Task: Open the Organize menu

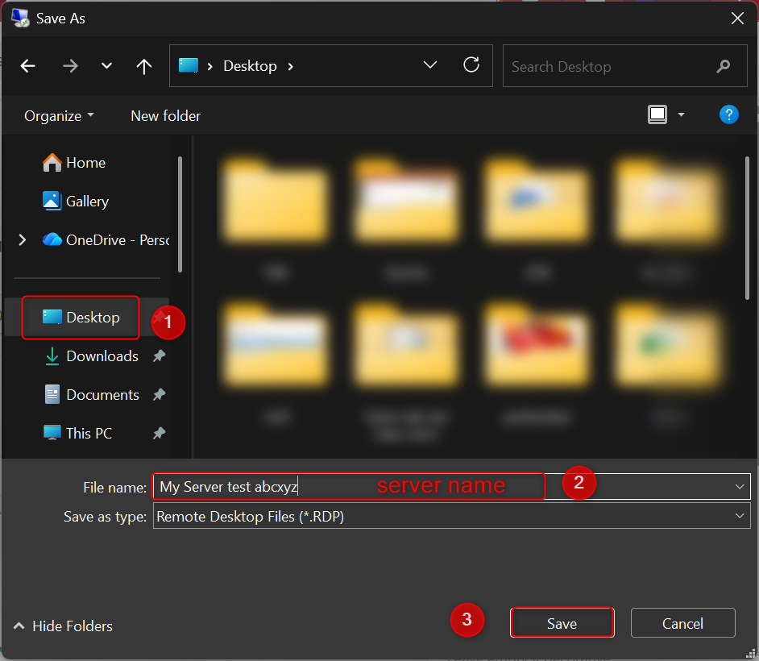Action: point(59,116)
